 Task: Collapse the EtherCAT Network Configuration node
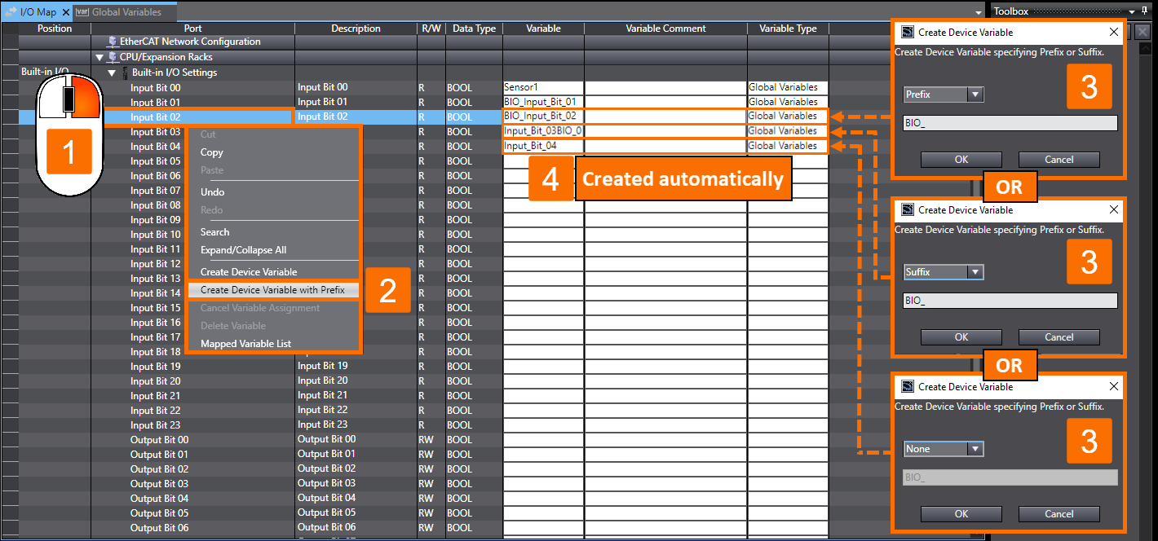click(x=99, y=41)
